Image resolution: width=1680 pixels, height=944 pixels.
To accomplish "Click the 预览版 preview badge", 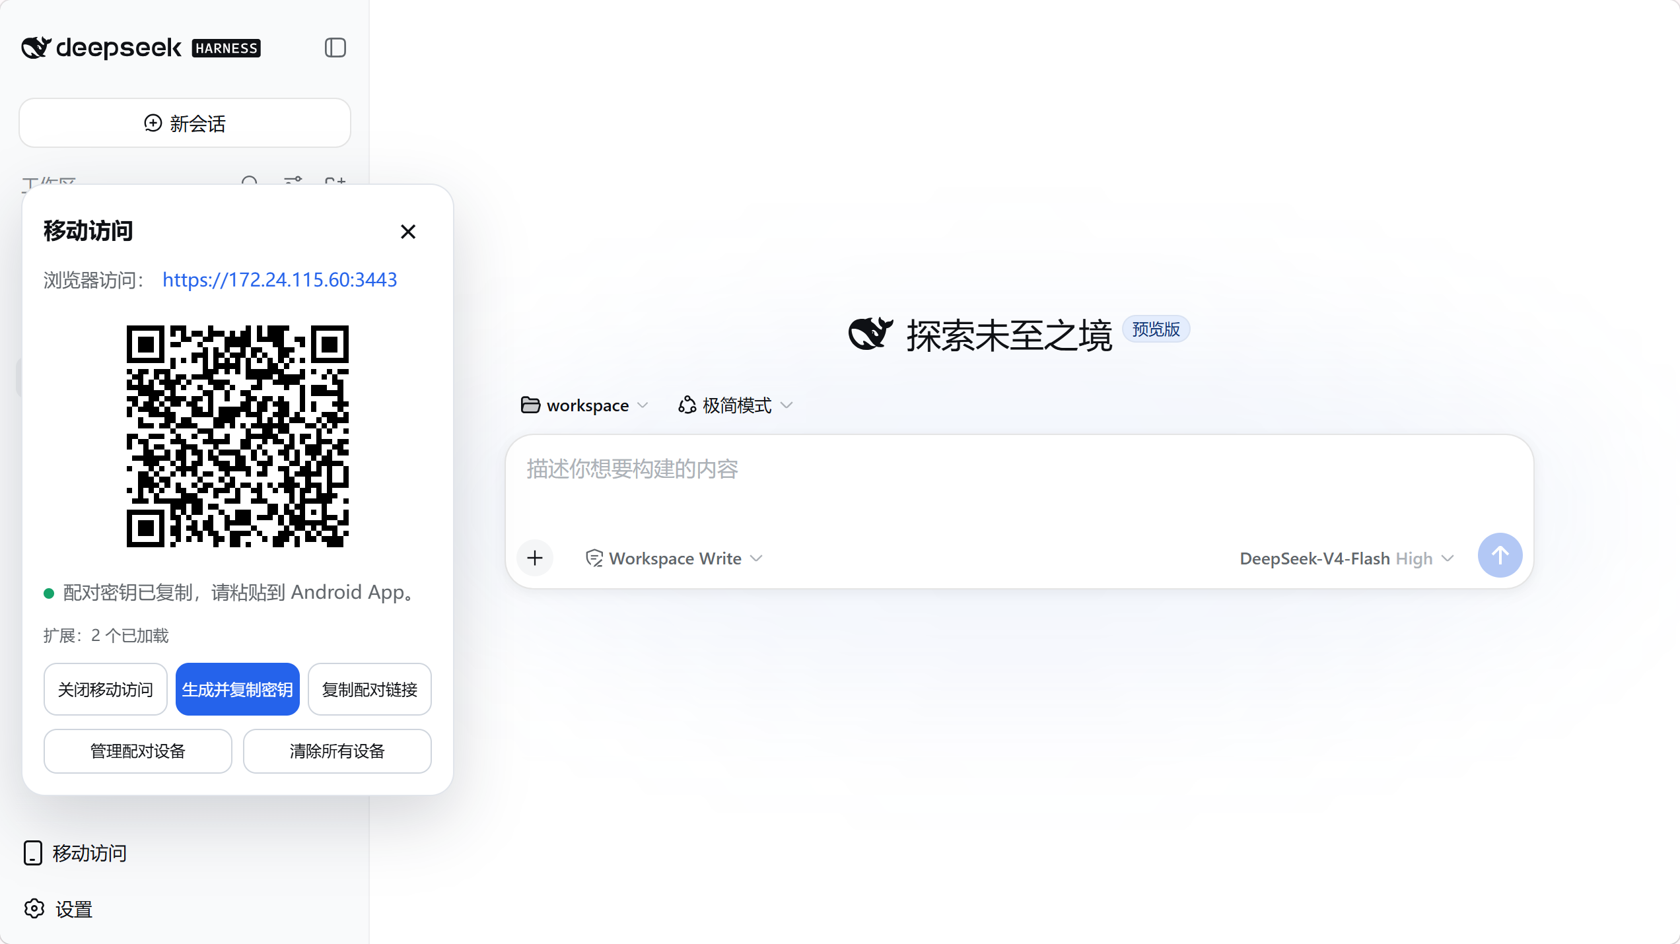I will pos(1156,329).
